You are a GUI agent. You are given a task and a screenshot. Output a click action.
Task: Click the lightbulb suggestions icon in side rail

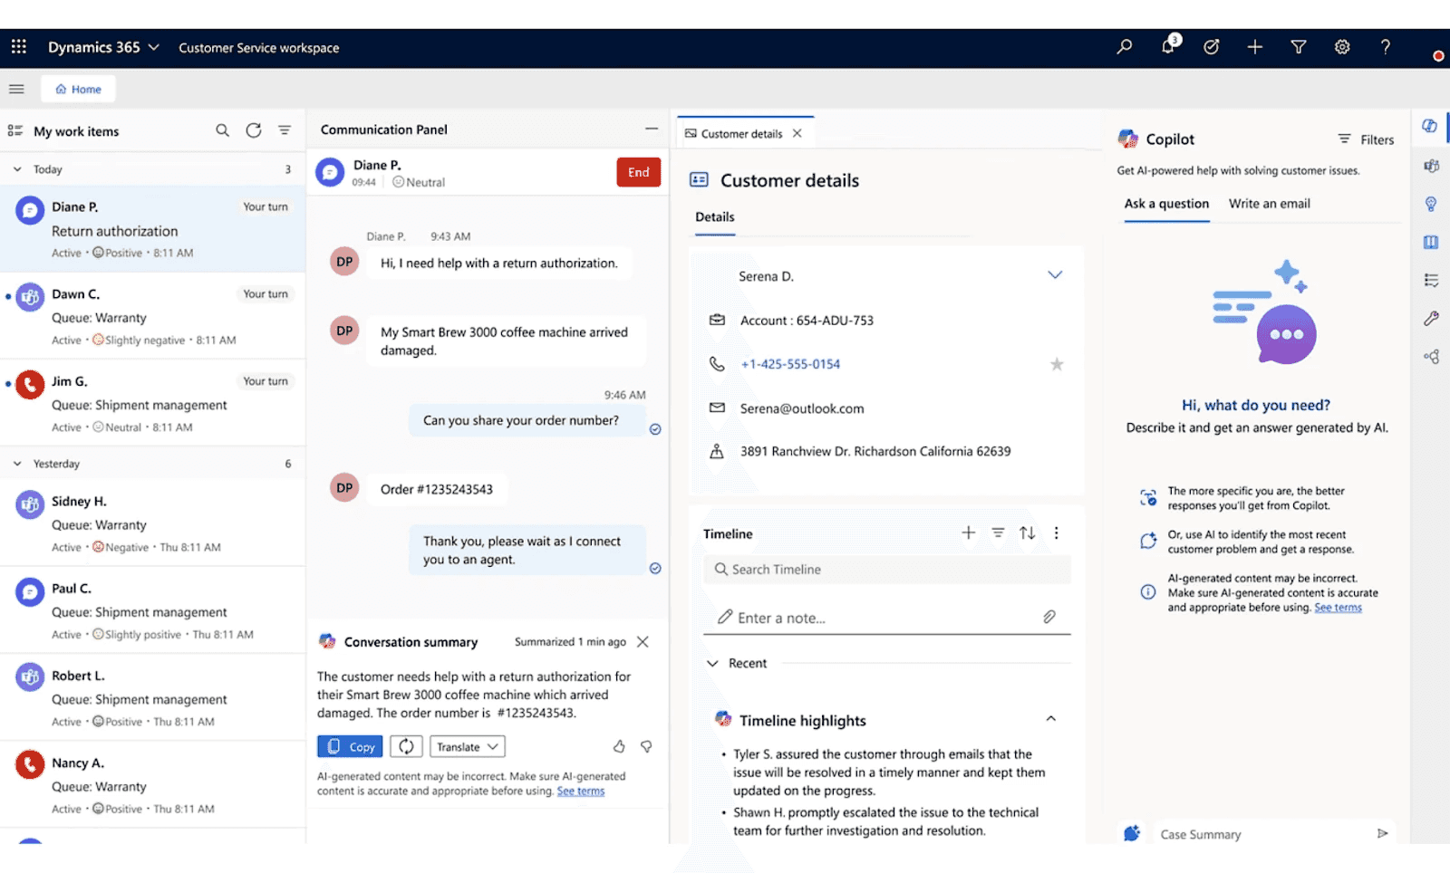(1430, 204)
